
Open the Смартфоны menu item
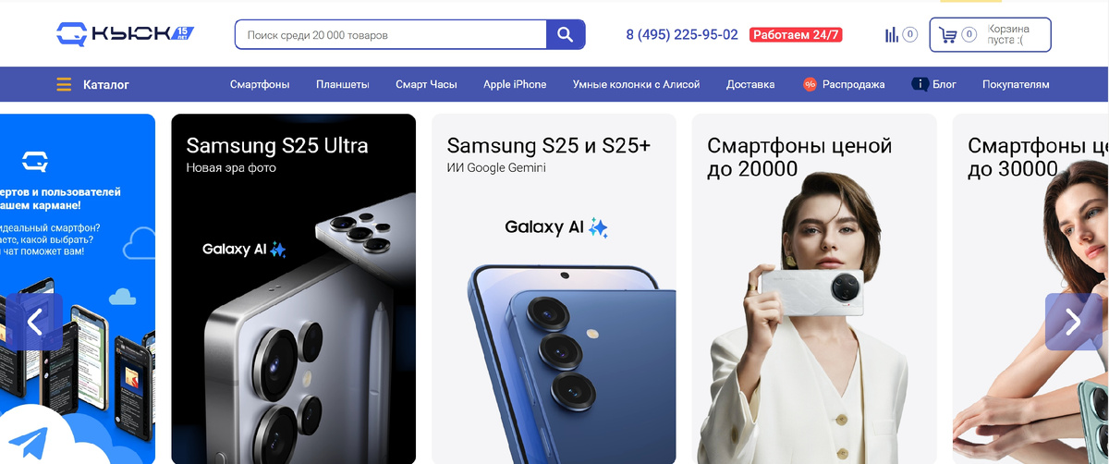[x=260, y=84]
